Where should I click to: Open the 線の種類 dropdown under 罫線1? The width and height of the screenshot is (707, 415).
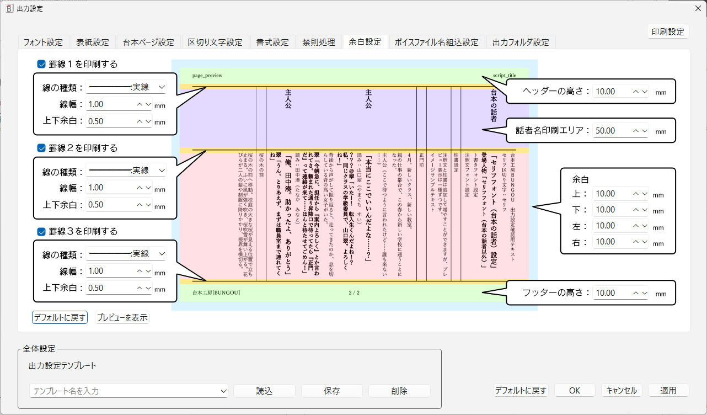[x=162, y=87]
